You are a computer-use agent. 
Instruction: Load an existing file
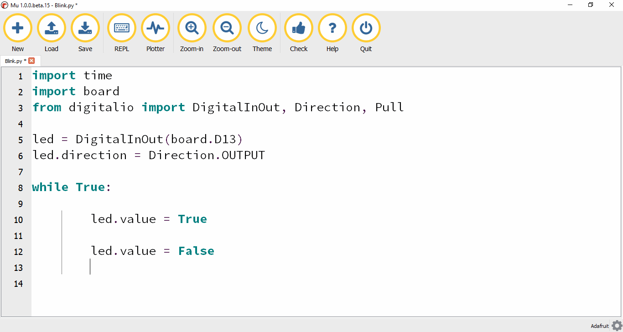[x=52, y=28]
